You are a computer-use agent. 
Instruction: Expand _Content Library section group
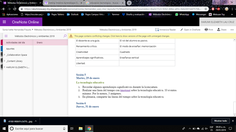pos(4,61)
